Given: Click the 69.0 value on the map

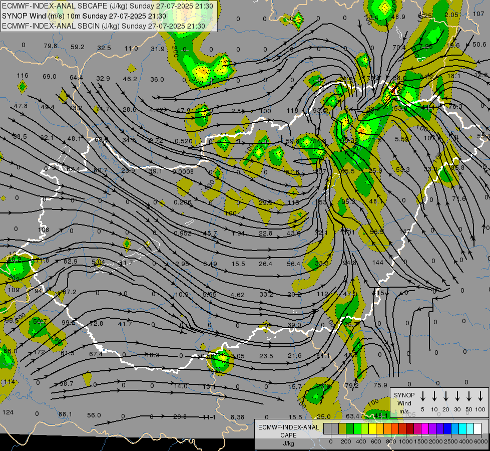Looking at the screenshot, I should 50,76.
